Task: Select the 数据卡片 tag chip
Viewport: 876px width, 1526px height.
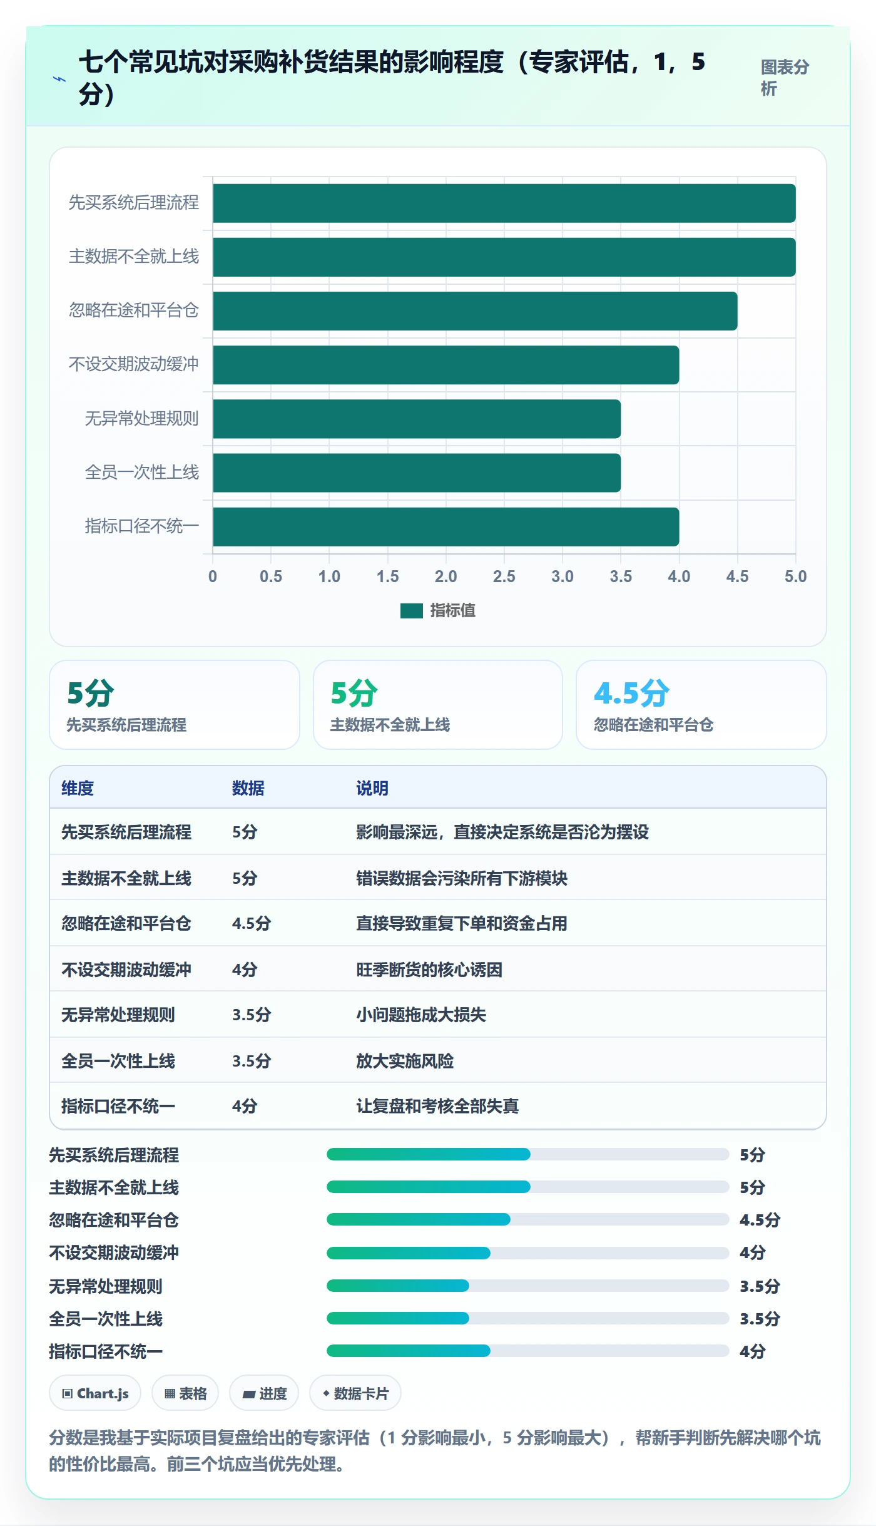Action: click(355, 1393)
